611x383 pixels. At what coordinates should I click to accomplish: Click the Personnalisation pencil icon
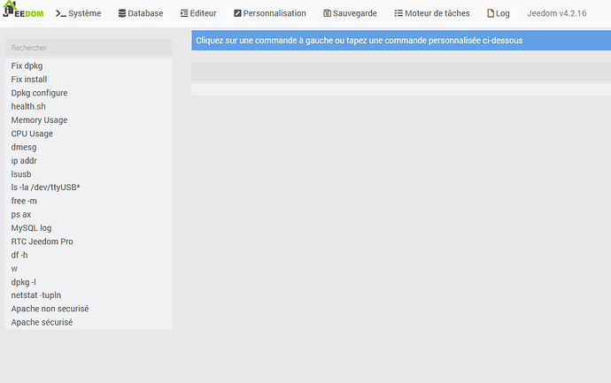237,13
